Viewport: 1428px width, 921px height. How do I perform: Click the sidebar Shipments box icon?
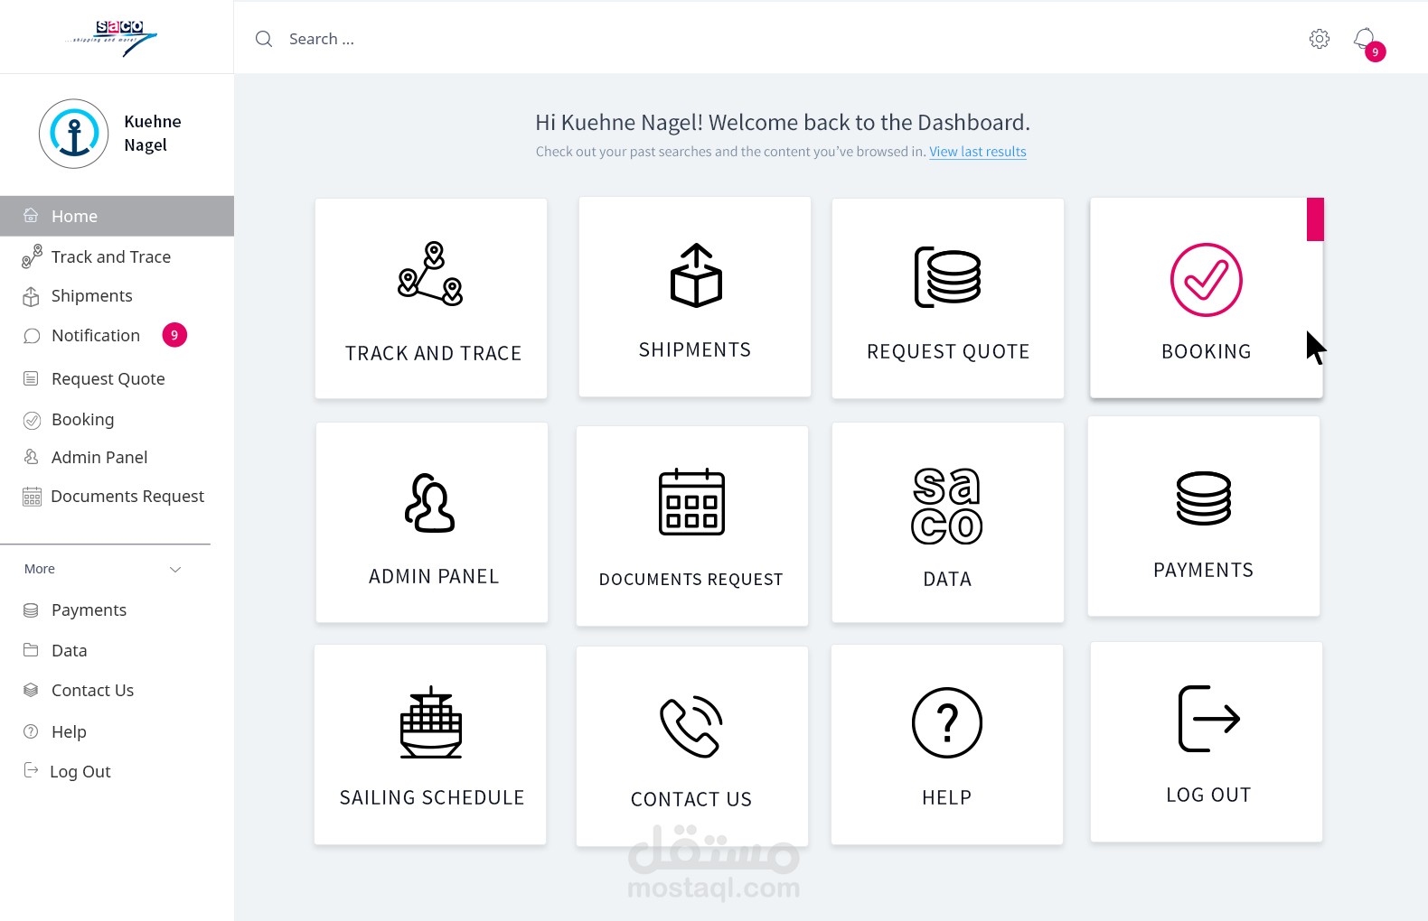[x=31, y=296]
